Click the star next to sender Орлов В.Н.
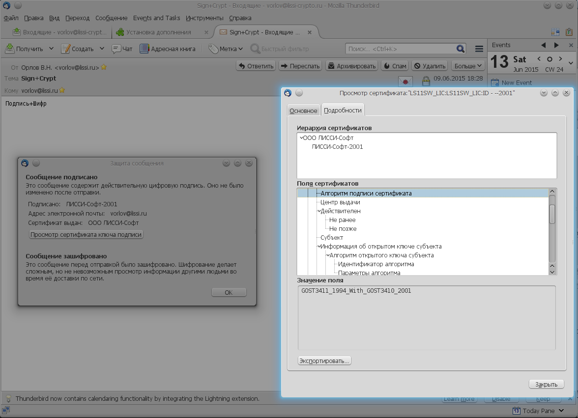578x418 pixels. [104, 67]
